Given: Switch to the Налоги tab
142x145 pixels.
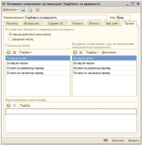Looking at the screenshot, I should click(78, 23).
